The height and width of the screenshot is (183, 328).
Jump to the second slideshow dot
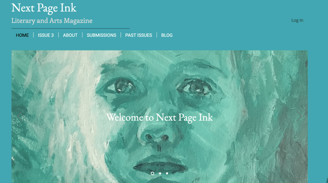pyautogui.click(x=160, y=173)
